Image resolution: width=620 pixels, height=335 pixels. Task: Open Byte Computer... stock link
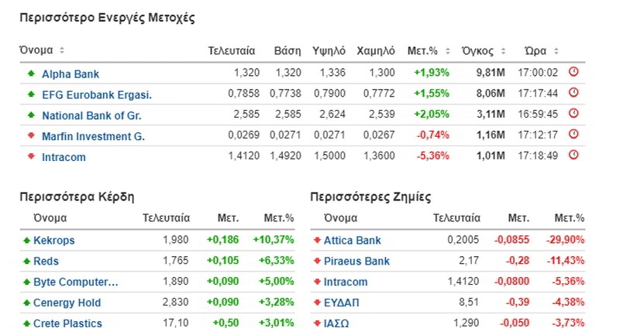click(75, 282)
